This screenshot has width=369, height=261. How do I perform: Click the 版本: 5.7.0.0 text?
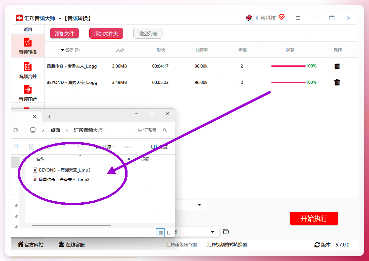tap(335, 245)
